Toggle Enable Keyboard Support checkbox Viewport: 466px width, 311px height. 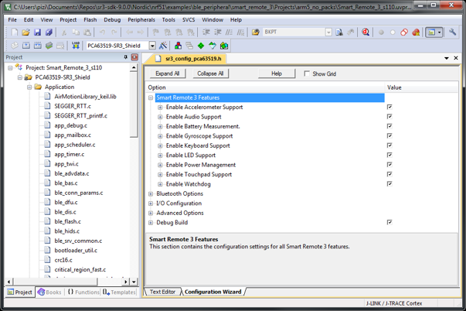coord(389,145)
